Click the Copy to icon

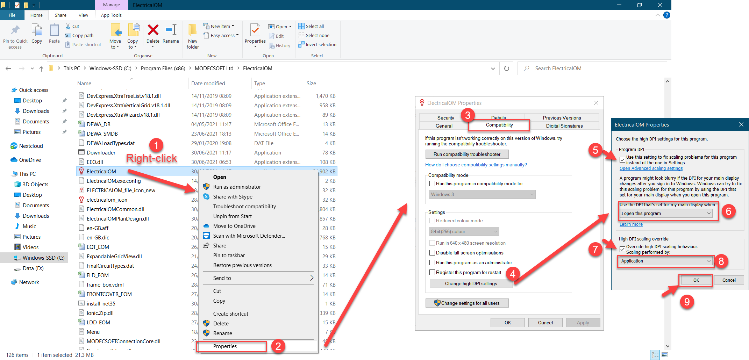coord(133,30)
